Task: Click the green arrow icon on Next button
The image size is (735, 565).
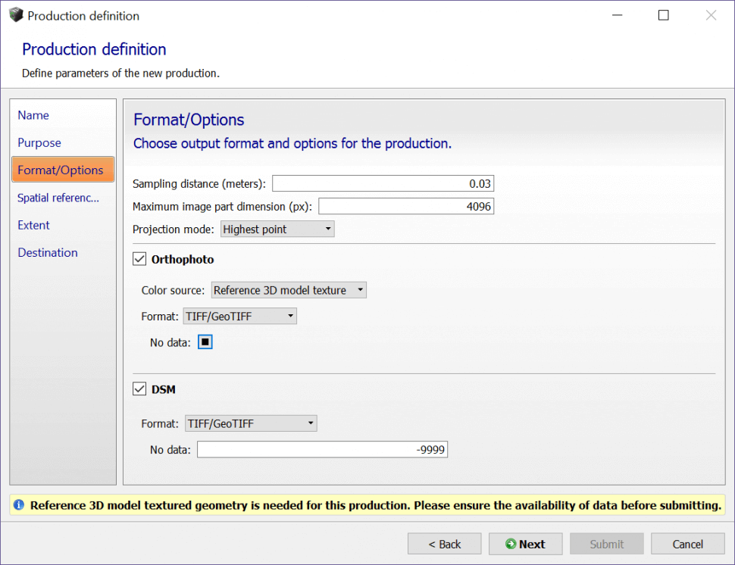Action: pyautogui.click(x=511, y=544)
